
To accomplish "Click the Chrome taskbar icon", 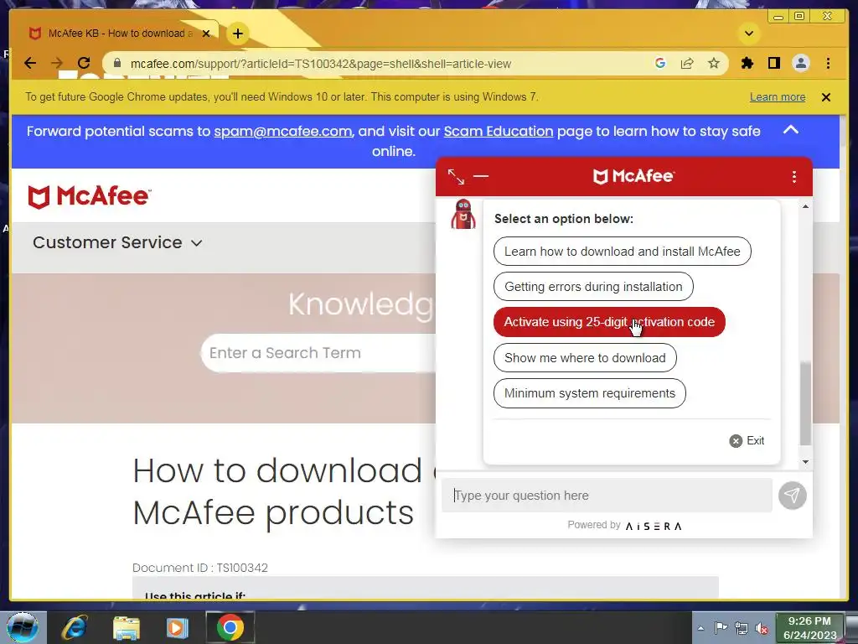I will click(230, 627).
